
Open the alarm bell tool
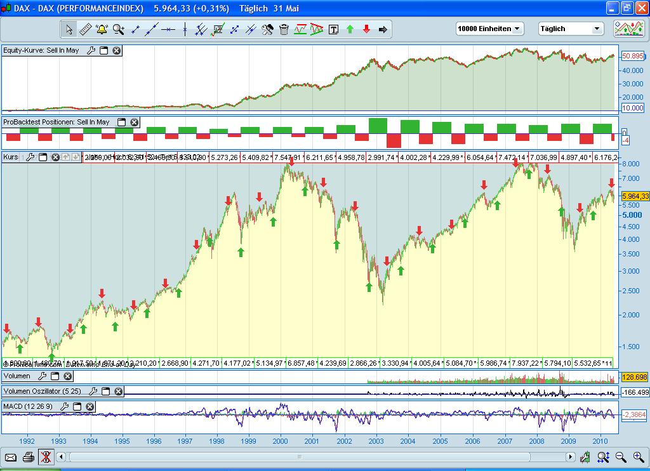pyautogui.click(x=102, y=29)
